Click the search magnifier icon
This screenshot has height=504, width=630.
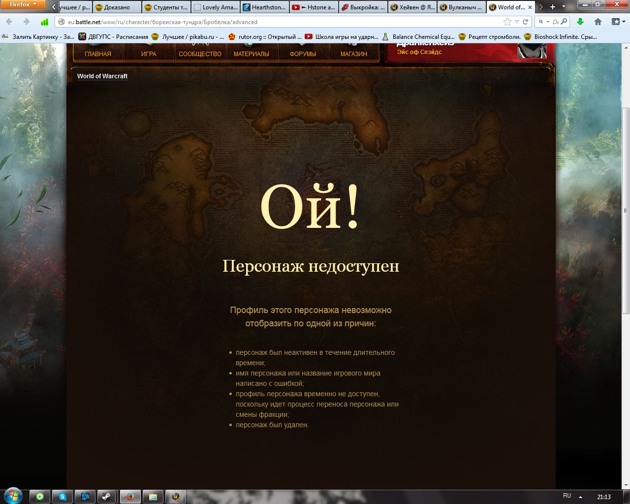click(564, 22)
